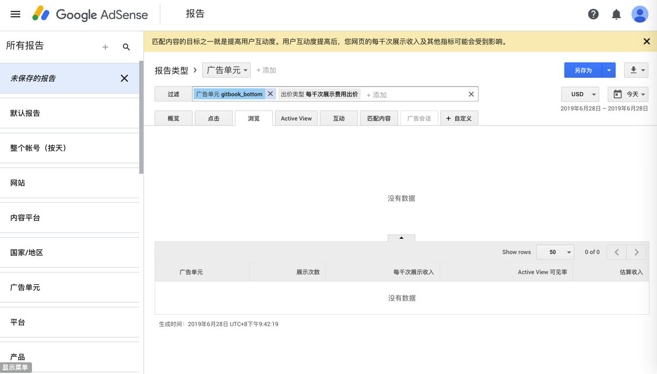Image resolution: width=657 pixels, height=374 pixels.
Task: Click the 所有报告 sidebar heading
Action: point(25,46)
